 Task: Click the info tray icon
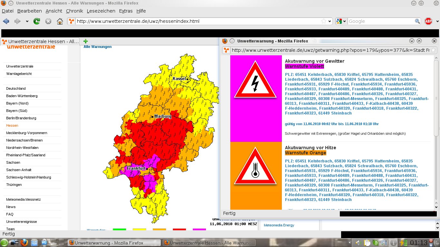tap(393, 243)
